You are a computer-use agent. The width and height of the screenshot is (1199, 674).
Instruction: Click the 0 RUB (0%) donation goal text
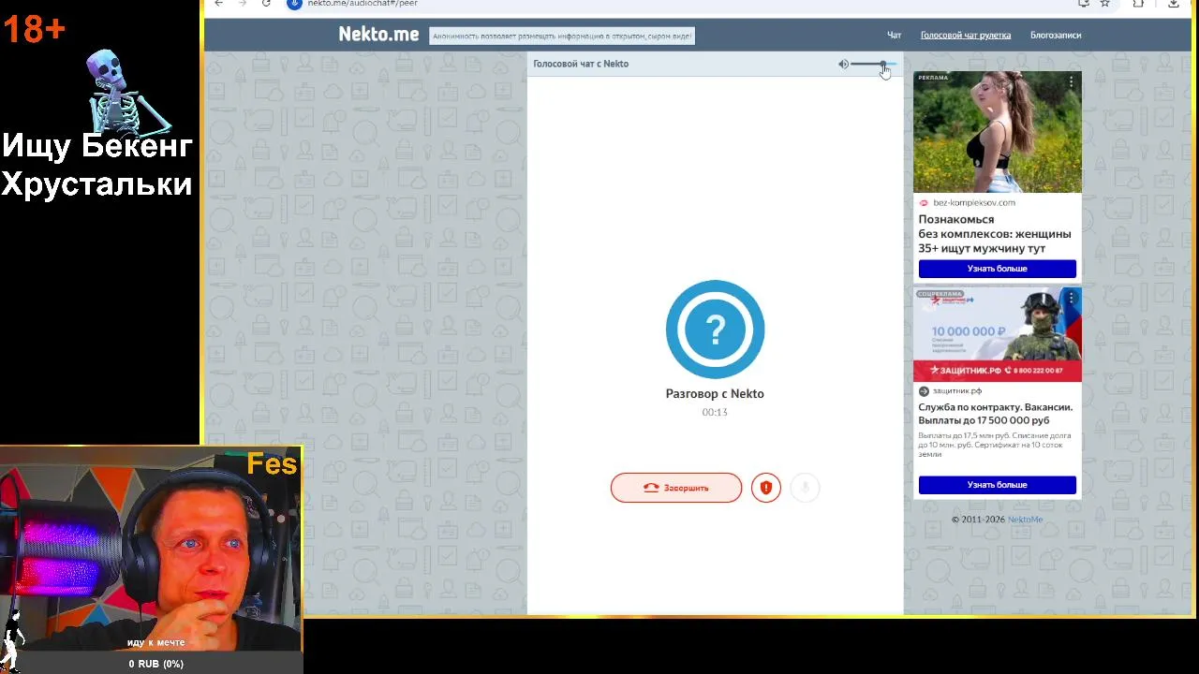click(x=155, y=664)
